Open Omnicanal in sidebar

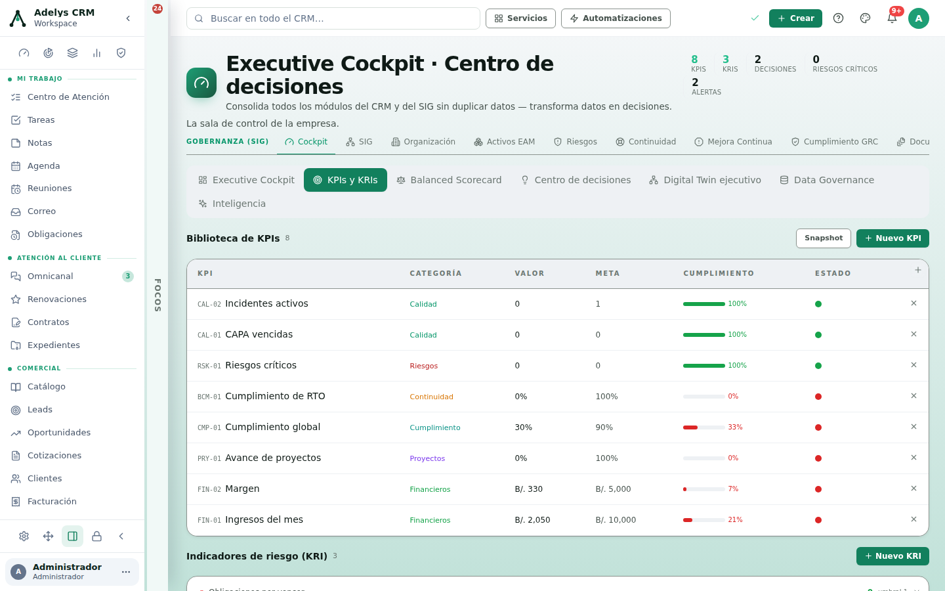[72, 276]
